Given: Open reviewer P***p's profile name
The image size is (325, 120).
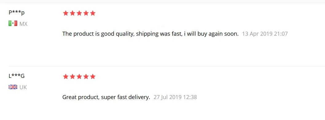Looking at the screenshot, I should point(17,13).
